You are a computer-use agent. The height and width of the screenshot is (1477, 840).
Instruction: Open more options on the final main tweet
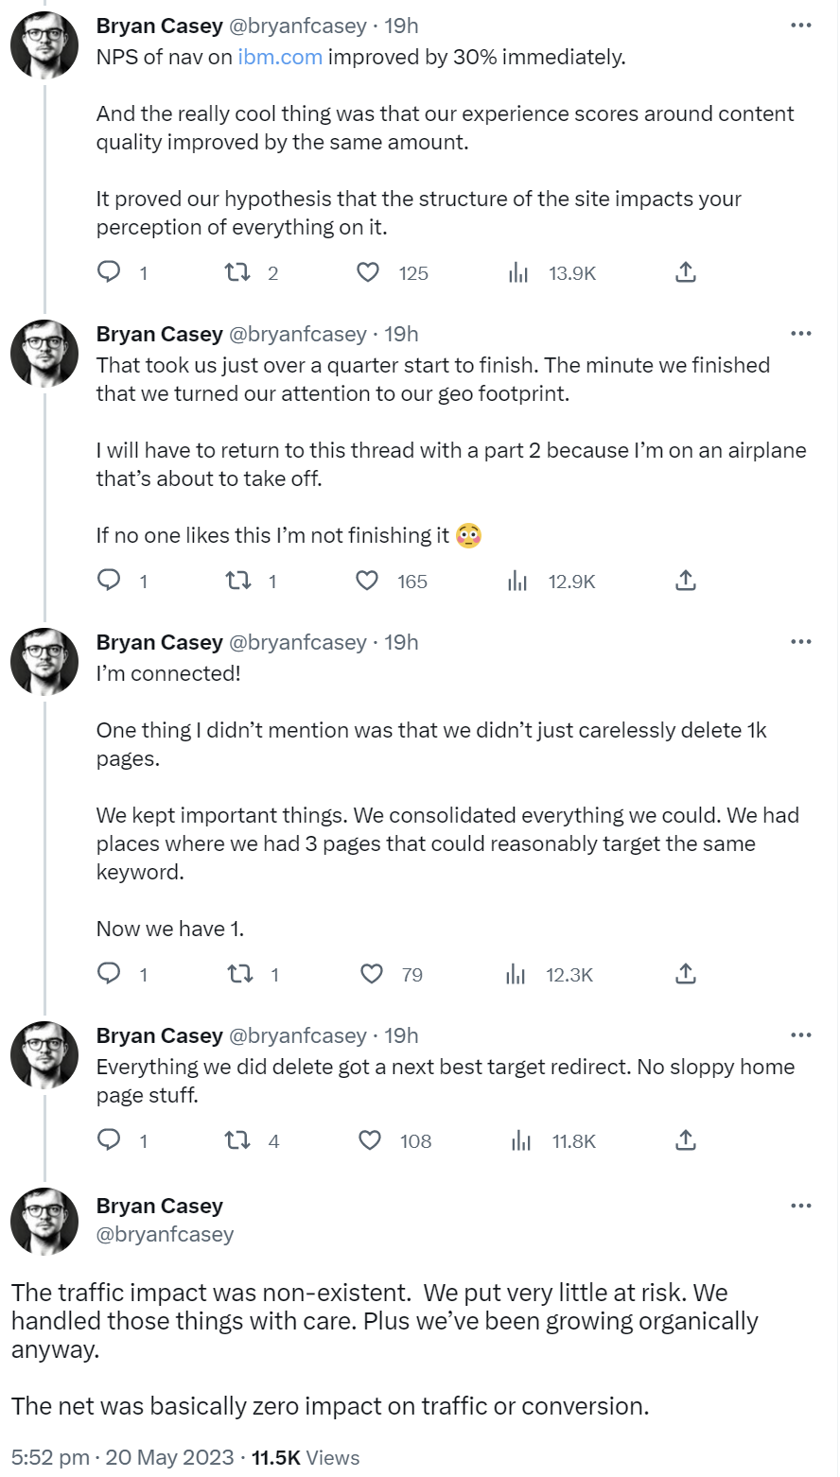pos(800,1206)
